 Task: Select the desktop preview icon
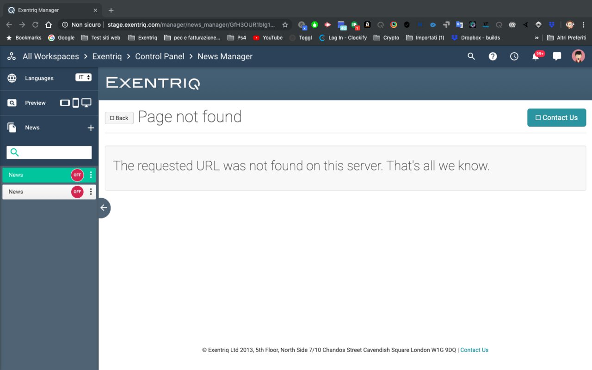click(x=86, y=103)
